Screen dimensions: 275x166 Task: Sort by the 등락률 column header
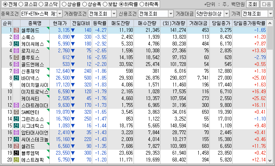point(100,23)
